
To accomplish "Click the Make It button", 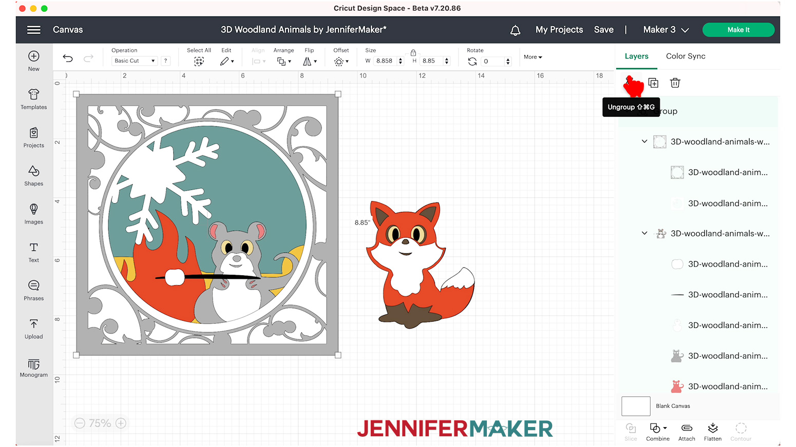I will [738, 30].
